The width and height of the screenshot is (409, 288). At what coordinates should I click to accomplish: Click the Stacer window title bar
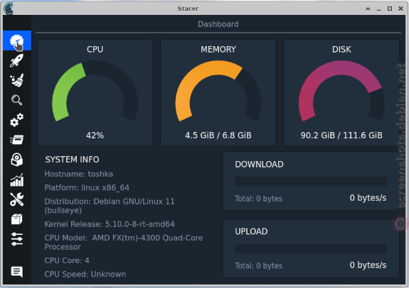(x=188, y=9)
